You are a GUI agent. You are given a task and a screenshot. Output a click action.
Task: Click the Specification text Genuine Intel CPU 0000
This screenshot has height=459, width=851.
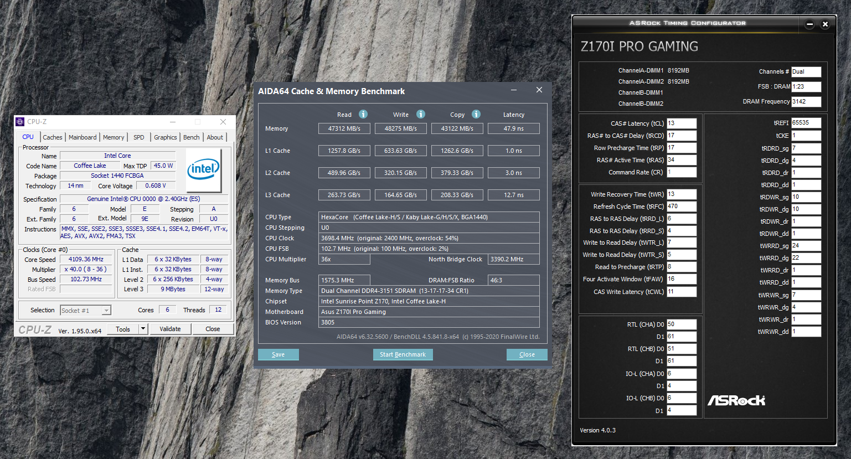tap(143, 199)
